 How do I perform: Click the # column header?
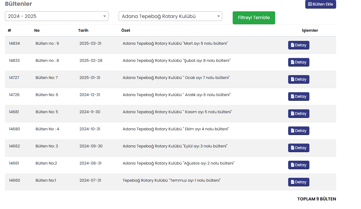9,30
